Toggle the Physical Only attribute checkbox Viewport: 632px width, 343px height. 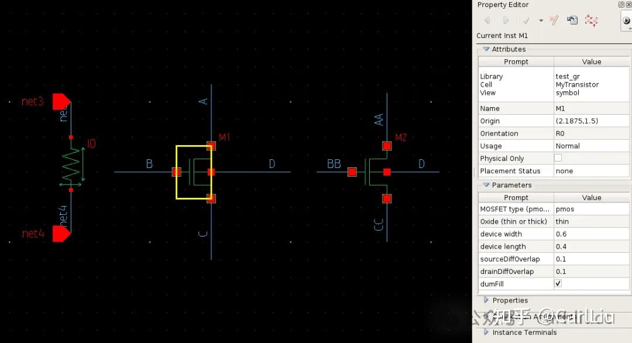coord(558,158)
